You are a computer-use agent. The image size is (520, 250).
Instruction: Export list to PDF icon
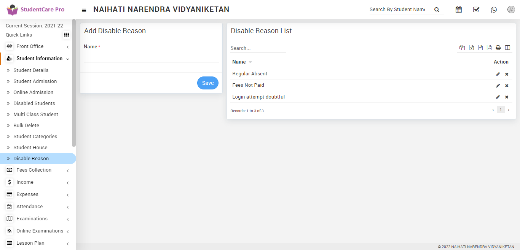tap(489, 48)
